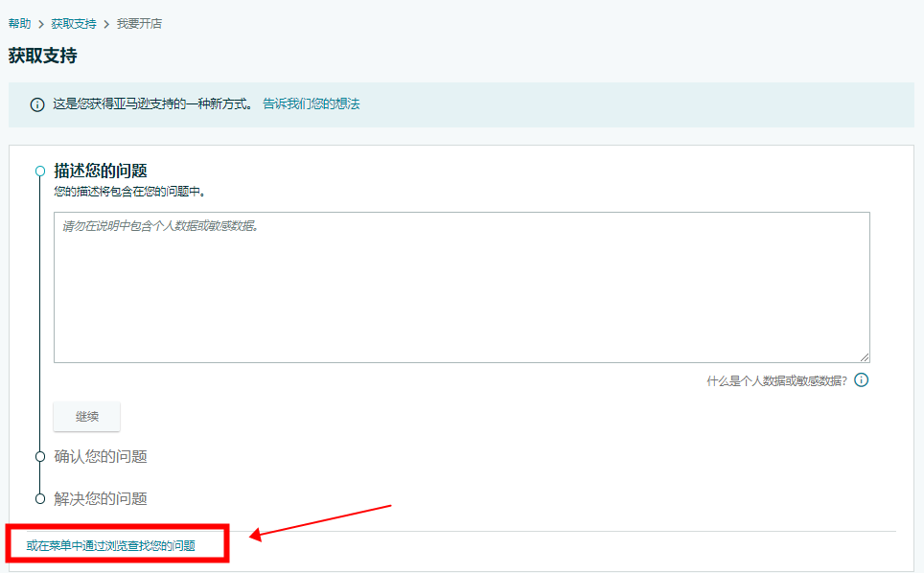Click the 这是您获得亚马逊支持的一种新方式 banner text

click(x=153, y=103)
